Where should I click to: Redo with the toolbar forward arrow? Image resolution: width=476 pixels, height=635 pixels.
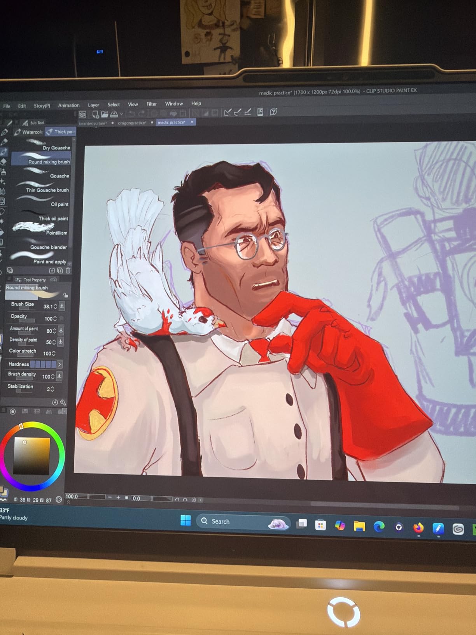[142, 113]
